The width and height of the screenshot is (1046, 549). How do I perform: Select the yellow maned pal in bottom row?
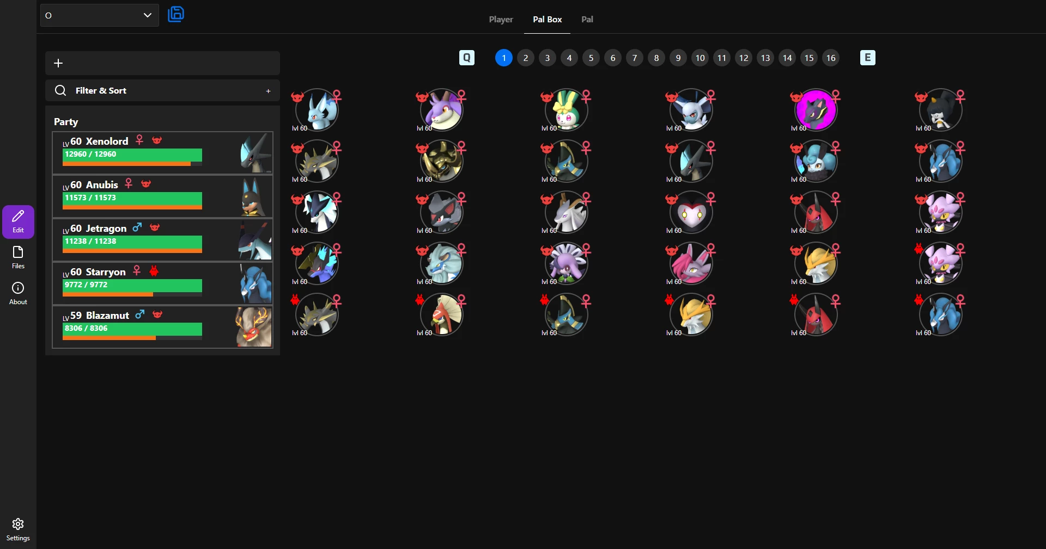(x=691, y=314)
